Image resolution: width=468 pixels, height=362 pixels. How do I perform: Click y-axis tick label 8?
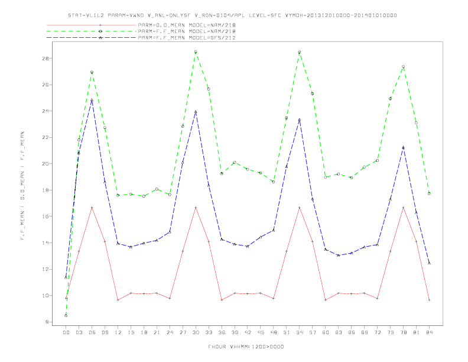(47, 322)
